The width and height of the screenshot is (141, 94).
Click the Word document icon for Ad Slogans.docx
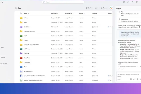[x=21, y=71]
